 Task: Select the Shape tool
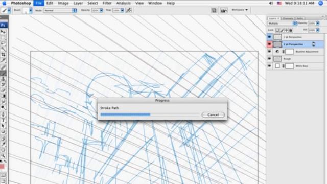point(3,132)
